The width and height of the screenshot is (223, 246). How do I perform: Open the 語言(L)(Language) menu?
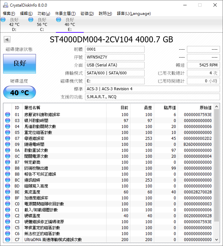(x=134, y=14)
